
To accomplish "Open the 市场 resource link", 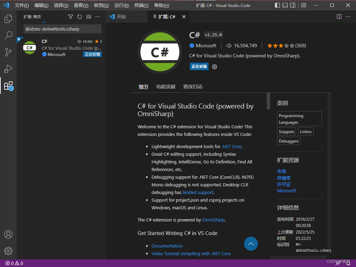I will (282, 171).
